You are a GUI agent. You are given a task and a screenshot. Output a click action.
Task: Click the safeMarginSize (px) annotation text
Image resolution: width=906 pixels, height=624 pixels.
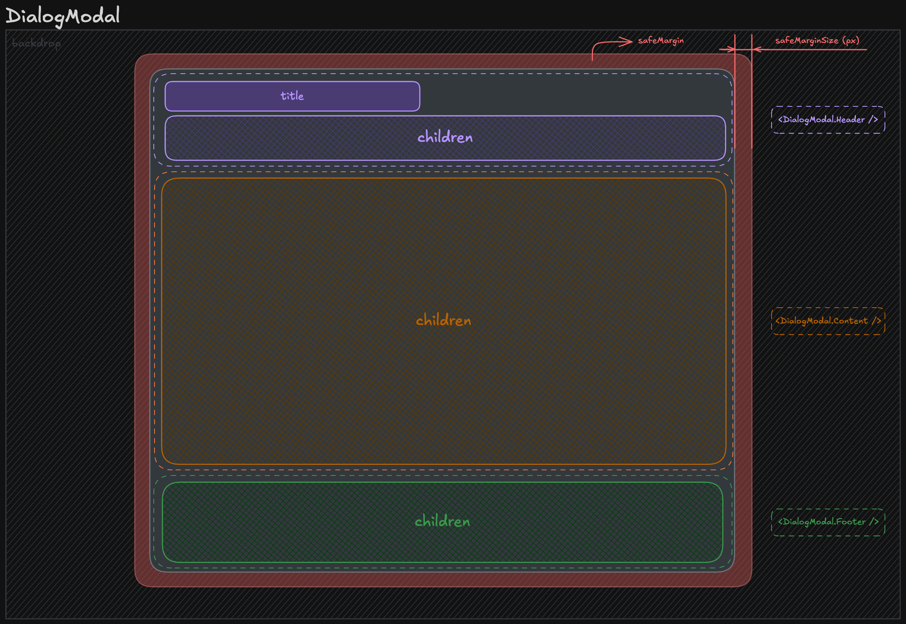817,41
